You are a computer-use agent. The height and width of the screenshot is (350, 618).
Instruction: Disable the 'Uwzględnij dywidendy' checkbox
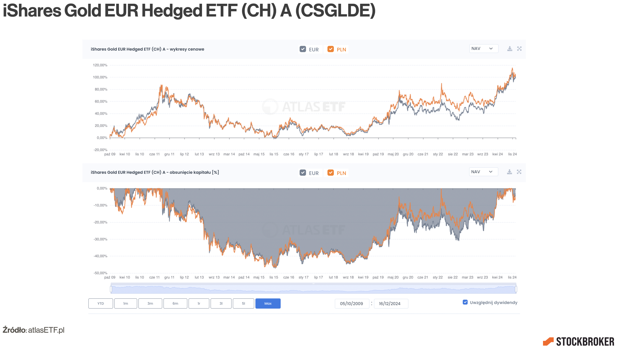click(x=465, y=302)
